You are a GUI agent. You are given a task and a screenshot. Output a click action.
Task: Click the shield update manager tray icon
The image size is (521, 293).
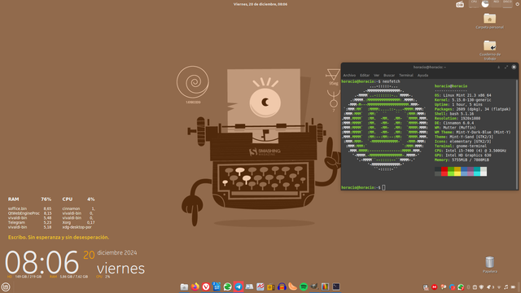pos(481,287)
